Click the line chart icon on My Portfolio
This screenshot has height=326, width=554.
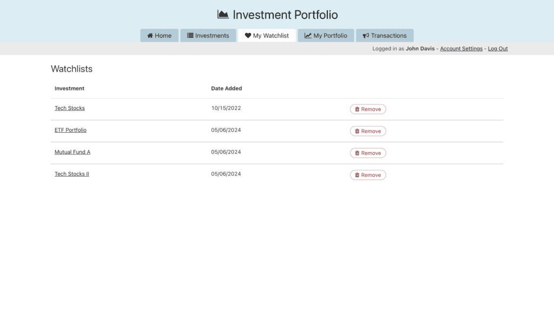click(x=308, y=36)
